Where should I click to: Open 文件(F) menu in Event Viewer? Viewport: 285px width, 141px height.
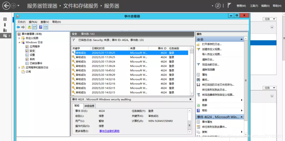tap(21, 22)
